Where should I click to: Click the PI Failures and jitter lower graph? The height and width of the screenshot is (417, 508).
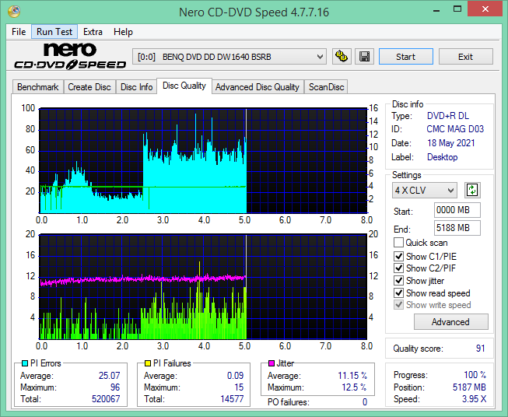pos(203,287)
